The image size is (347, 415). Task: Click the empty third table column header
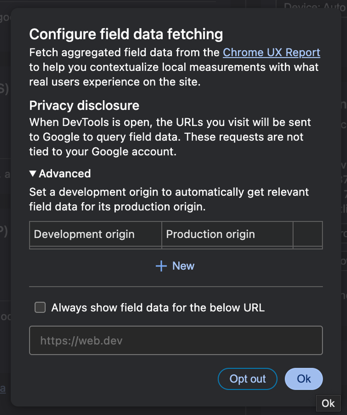[308, 235]
